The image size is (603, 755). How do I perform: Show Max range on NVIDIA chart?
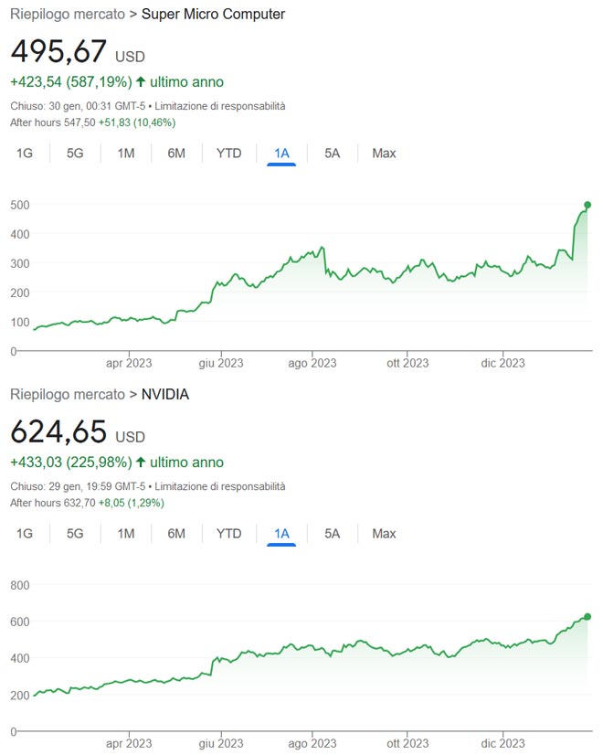384,533
